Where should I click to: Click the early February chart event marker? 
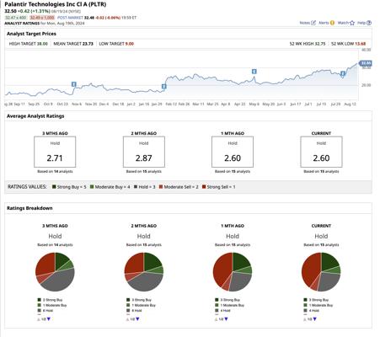tap(164, 87)
